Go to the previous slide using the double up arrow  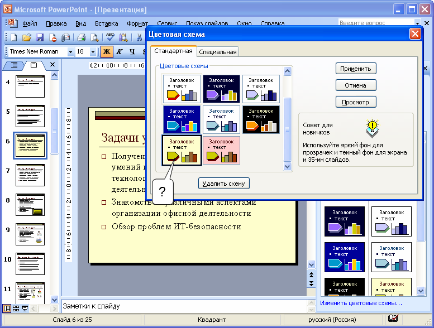click(x=311, y=275)
